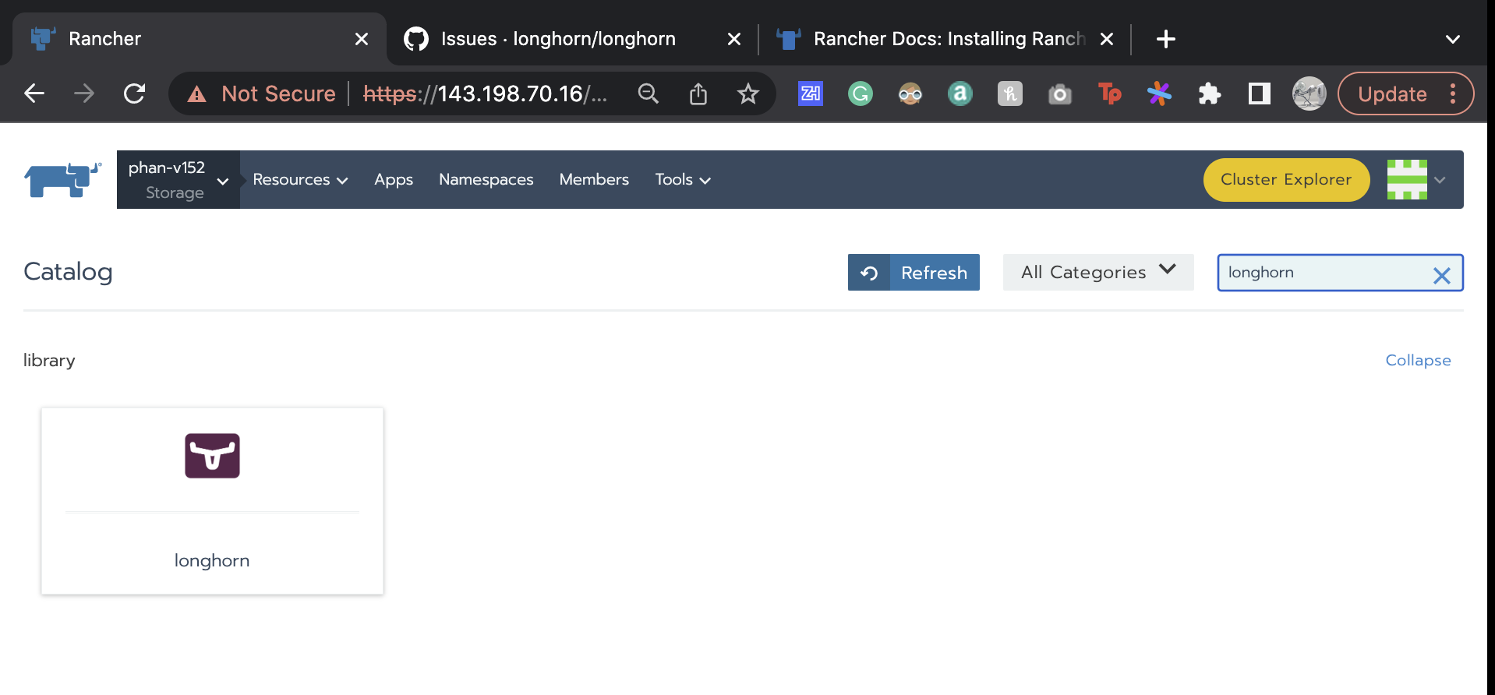Collapse the library section

[1418, 361]
